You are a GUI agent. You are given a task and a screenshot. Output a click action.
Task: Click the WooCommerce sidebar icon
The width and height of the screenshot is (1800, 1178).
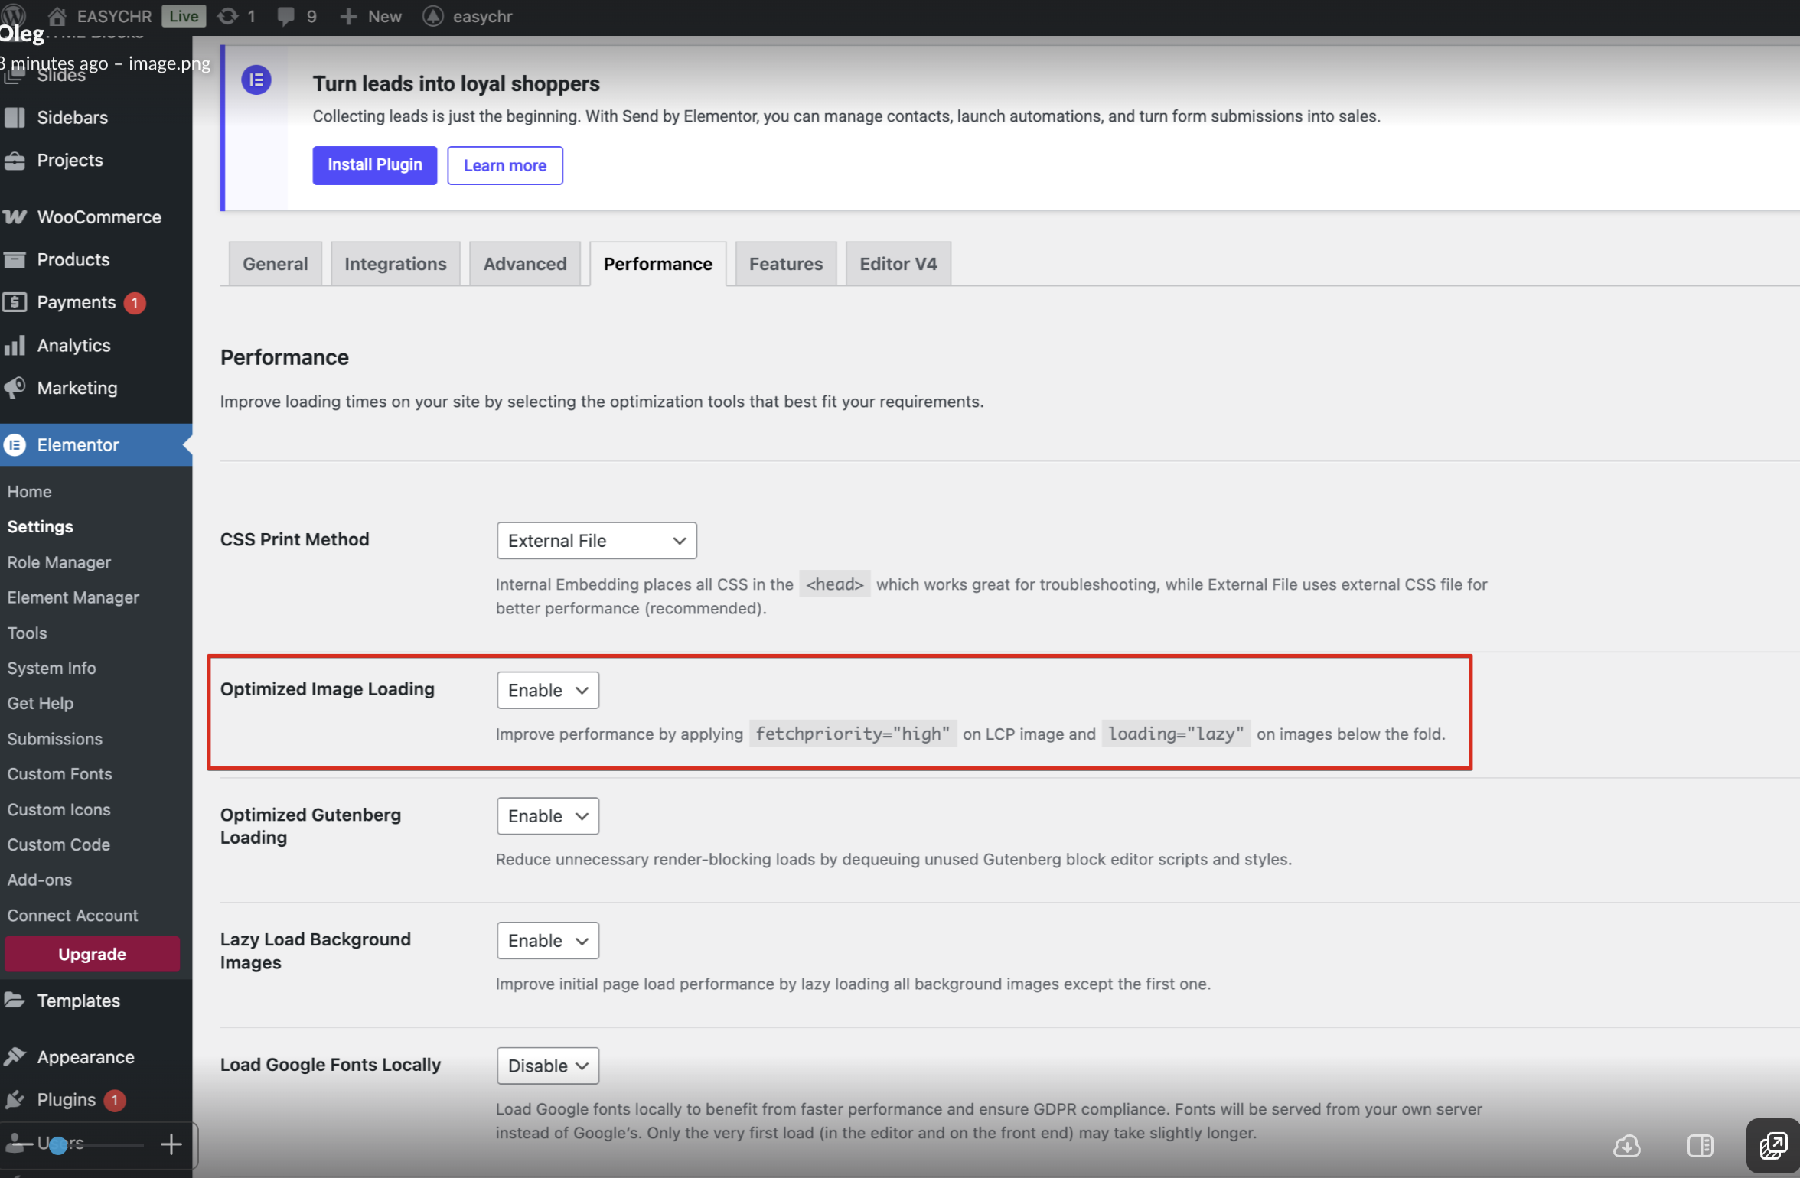(15, 217)
